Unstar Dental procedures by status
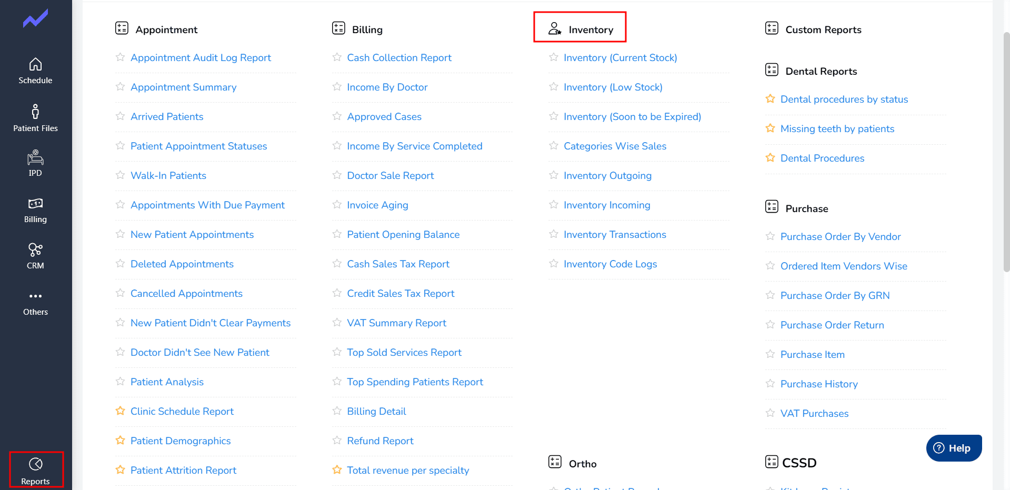 [770, 98]
